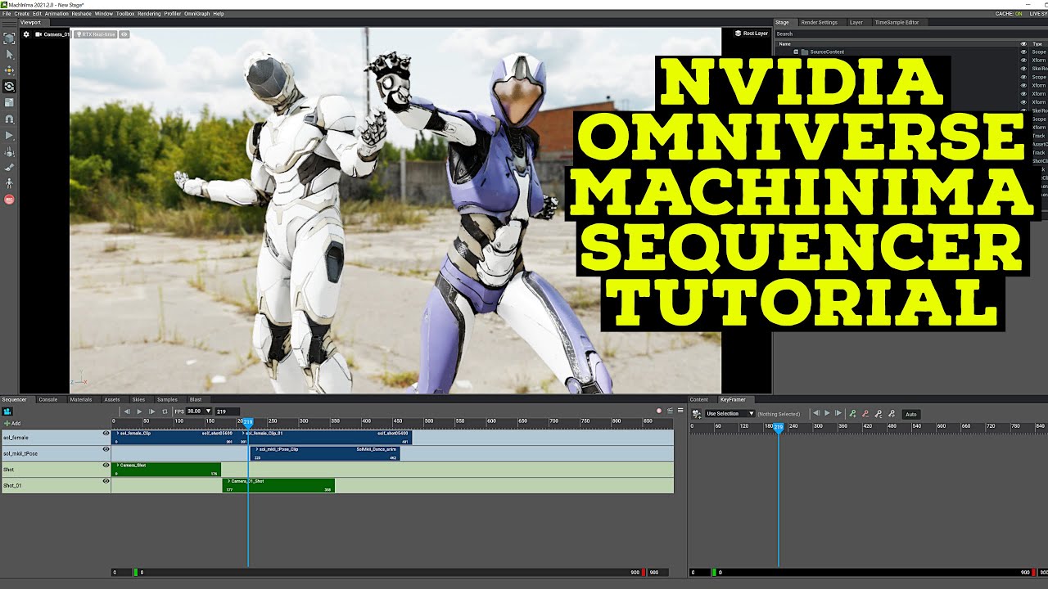Click the Stage Search field
Image resolution: width=1048 pixels, height=589 pixels.
[910, 34]
